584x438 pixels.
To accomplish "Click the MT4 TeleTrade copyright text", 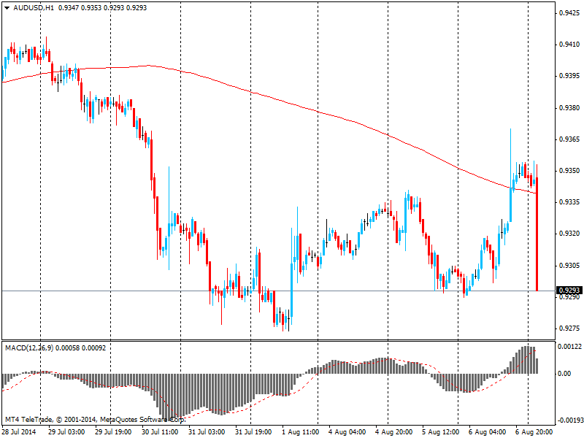I will click(95, 420).
